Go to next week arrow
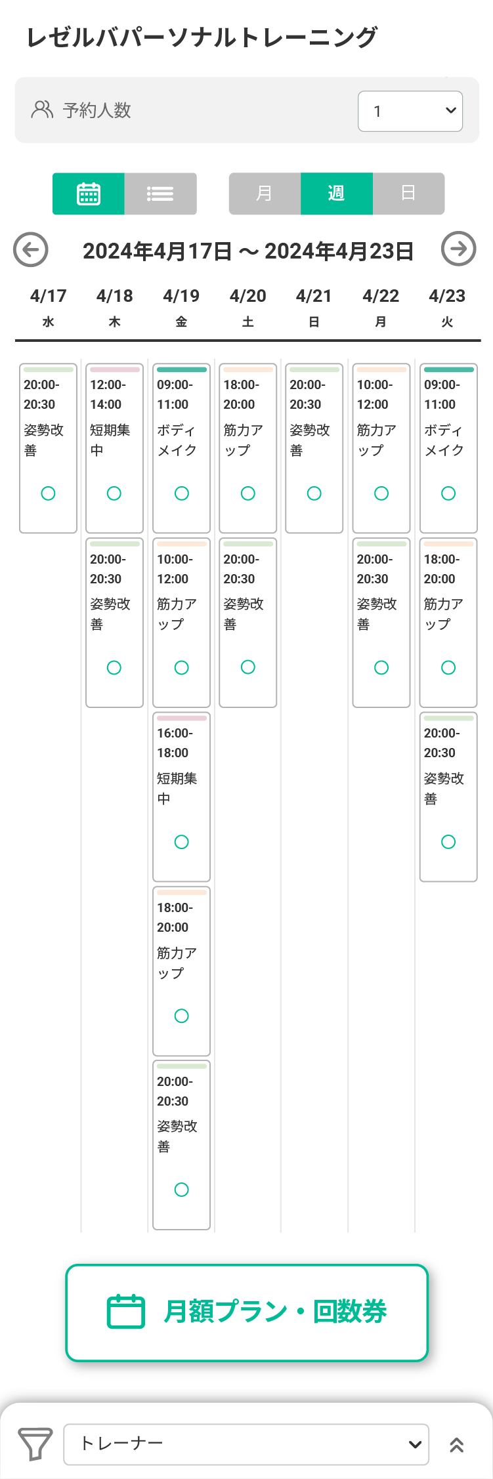493x1479 pixels. click(459, 249)
